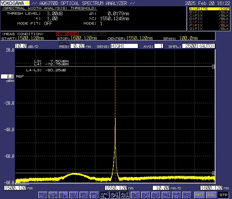Click the LVL SHF level shift icon
The width and height of the screenshot is (232, 199).
53,195
